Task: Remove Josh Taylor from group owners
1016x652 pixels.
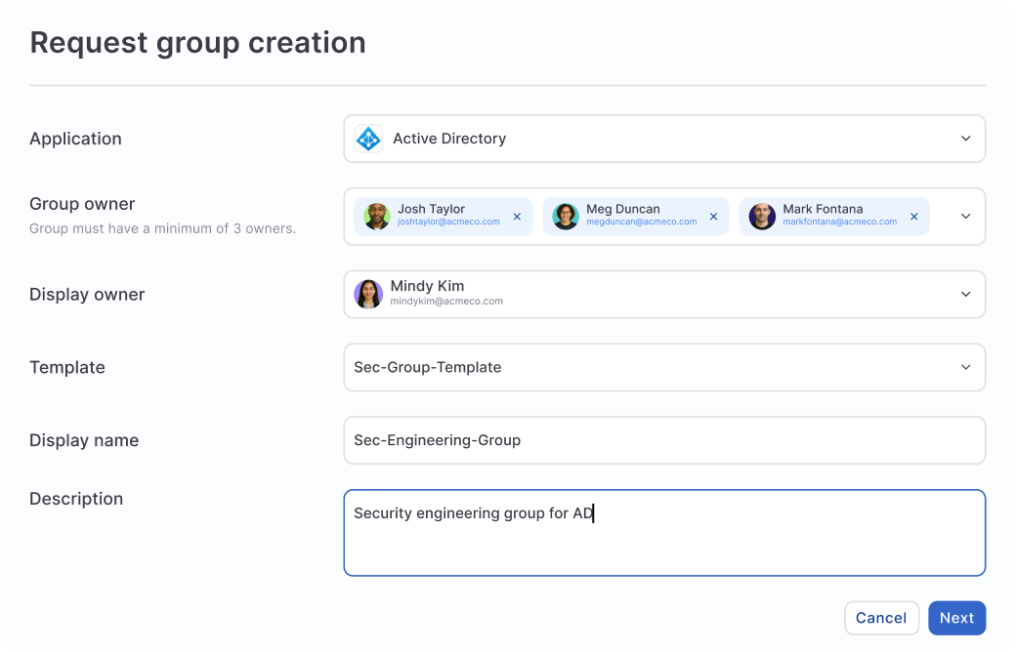Action: point(517,216)
